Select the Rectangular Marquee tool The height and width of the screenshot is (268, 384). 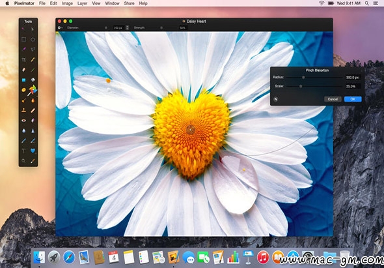click(x=23, y=40)
